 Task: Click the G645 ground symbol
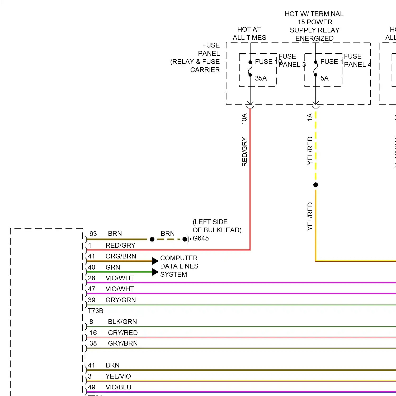[187, 239]
